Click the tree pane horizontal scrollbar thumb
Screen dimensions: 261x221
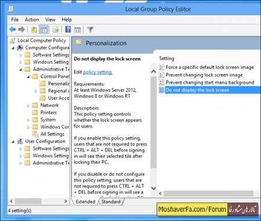[28, 201]
